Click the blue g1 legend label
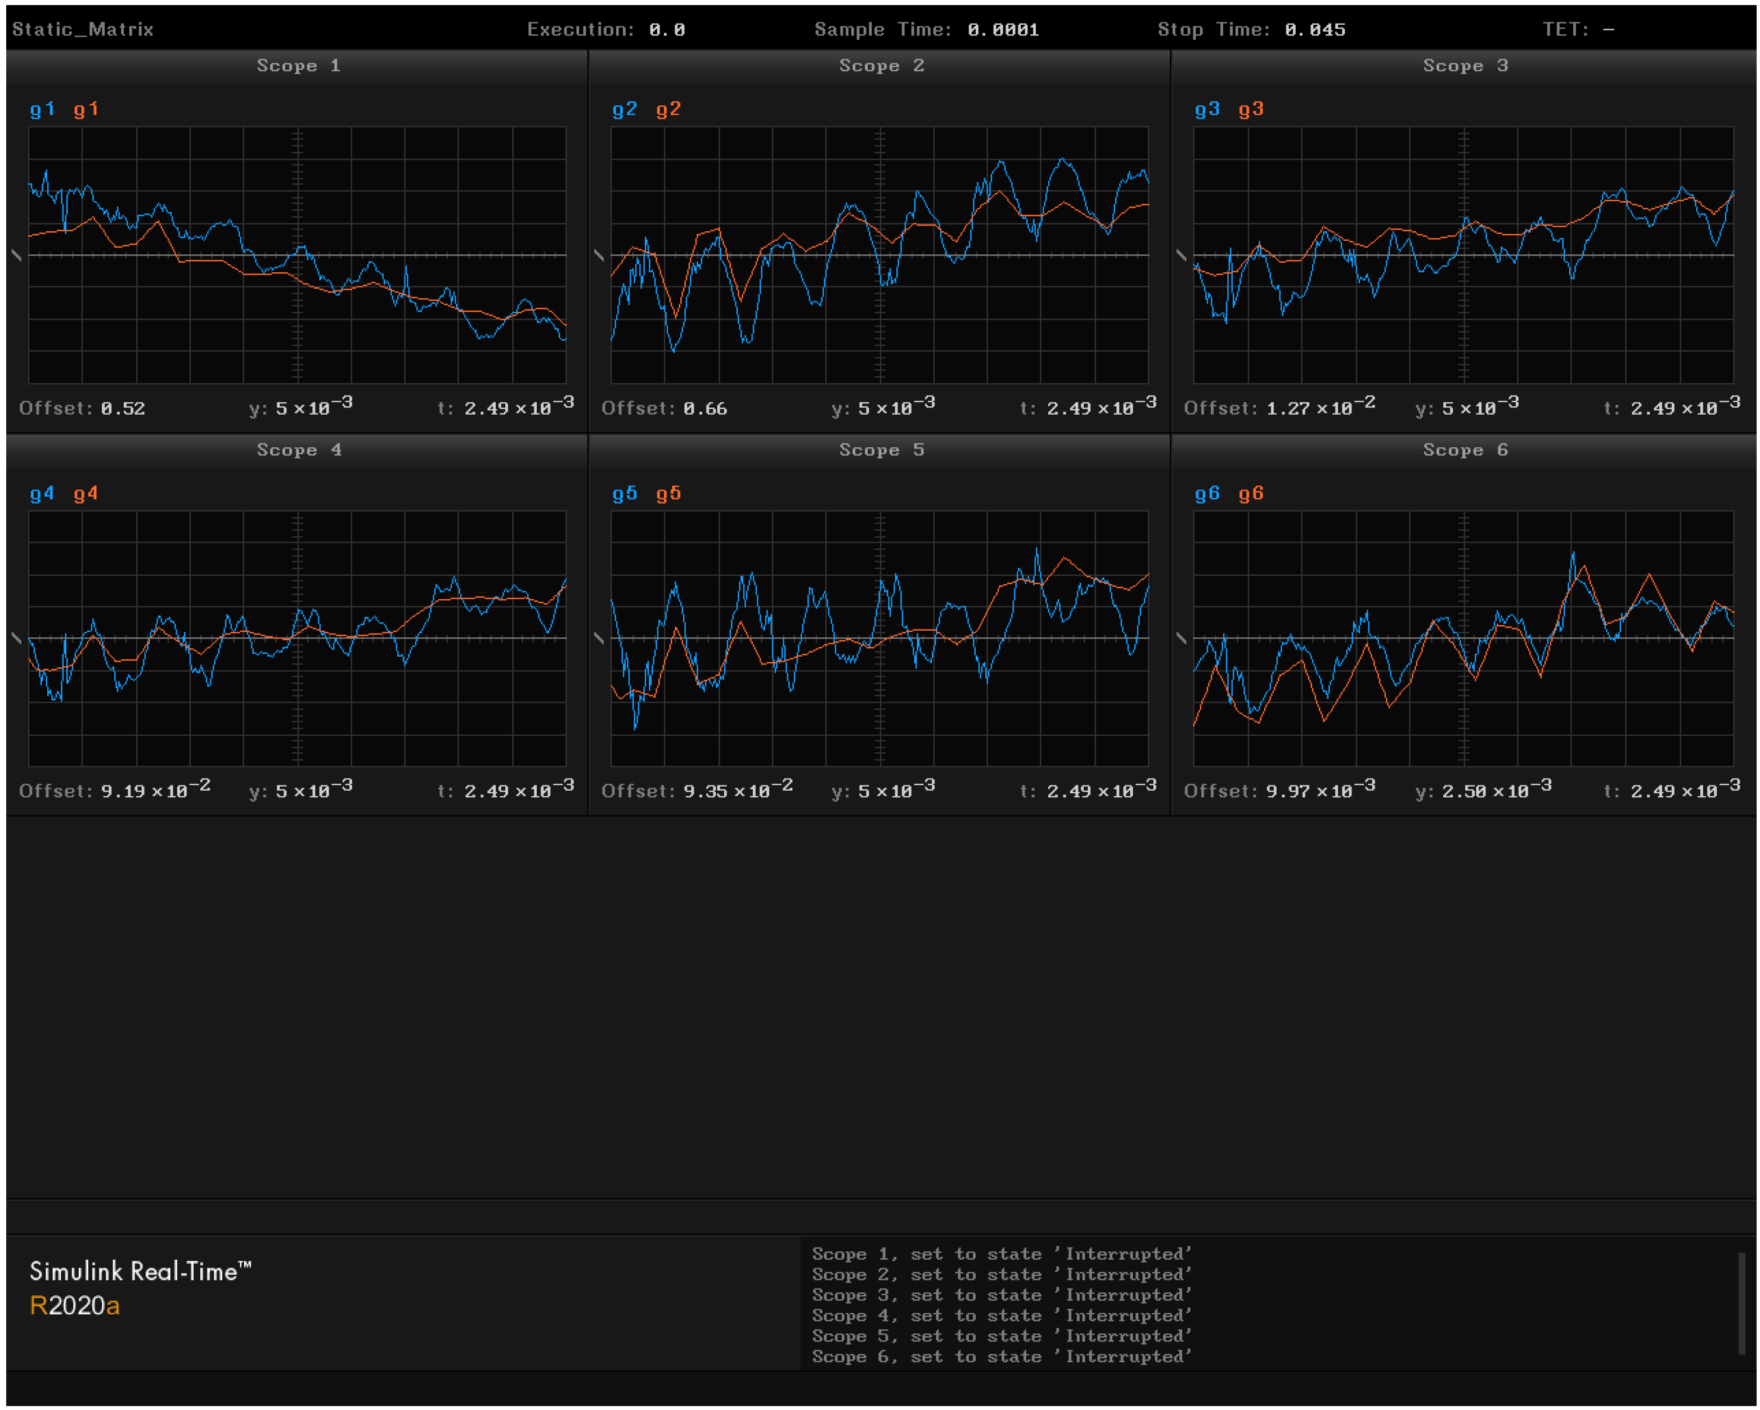Viewport: 1760px width, 1410px height. click(x=42, y=109)
